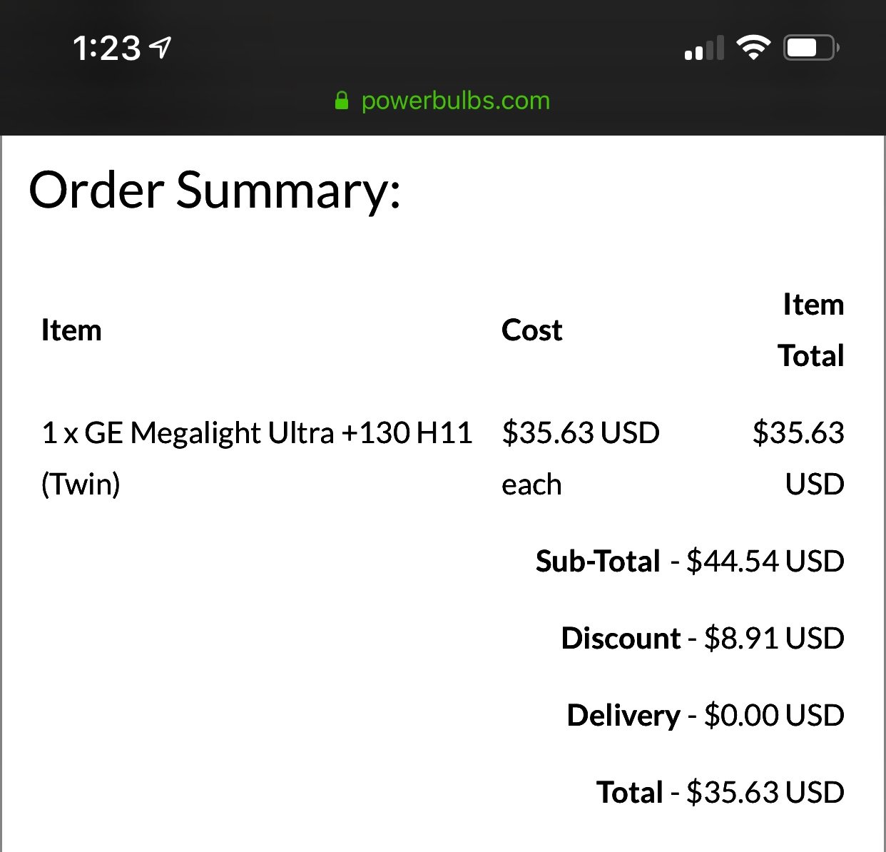This screenshot has height=852, width=886.
Task: Select the final Total $35.63 USD line
Action: (x=720, y=793)
